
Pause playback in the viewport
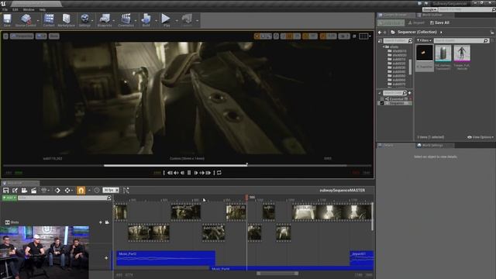(189, 173)
